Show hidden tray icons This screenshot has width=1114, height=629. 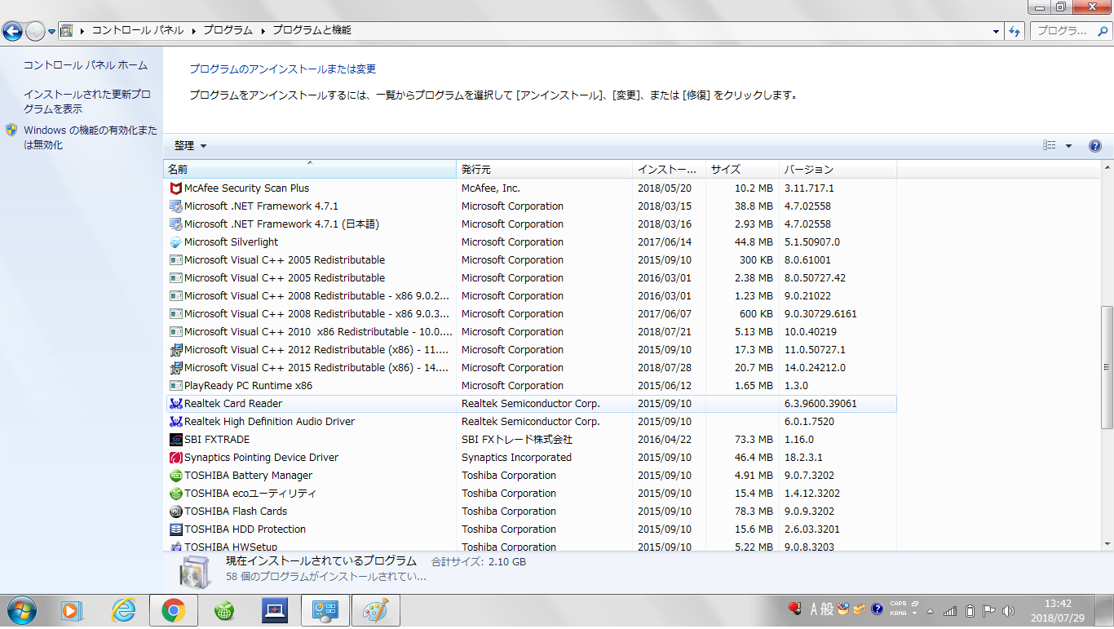click(x=929, y=610)
